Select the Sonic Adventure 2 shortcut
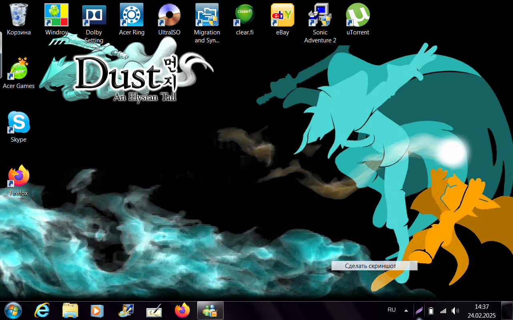This screenshot has height=320, width=513. pyautogui.click(x=320, y=23)
